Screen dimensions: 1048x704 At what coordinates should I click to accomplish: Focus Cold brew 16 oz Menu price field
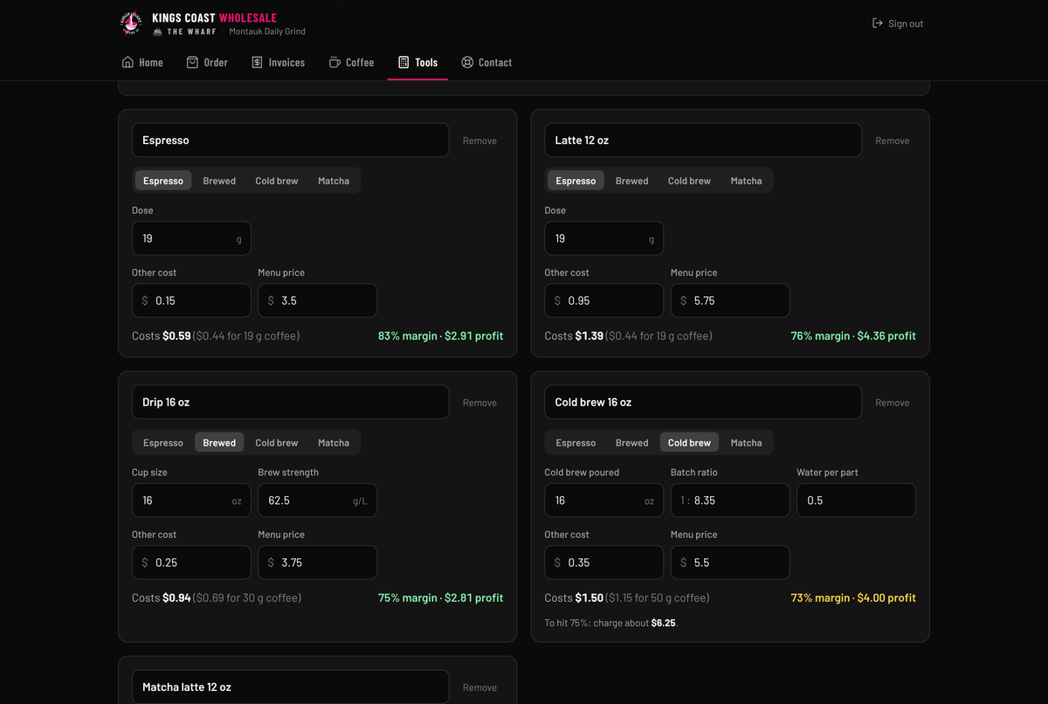click(x=730, y=563)
